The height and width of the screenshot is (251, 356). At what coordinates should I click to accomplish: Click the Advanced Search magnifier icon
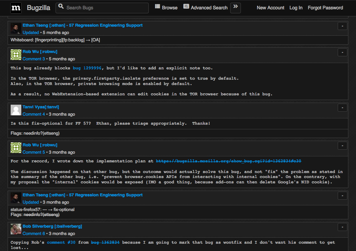[x=186, y=6]
